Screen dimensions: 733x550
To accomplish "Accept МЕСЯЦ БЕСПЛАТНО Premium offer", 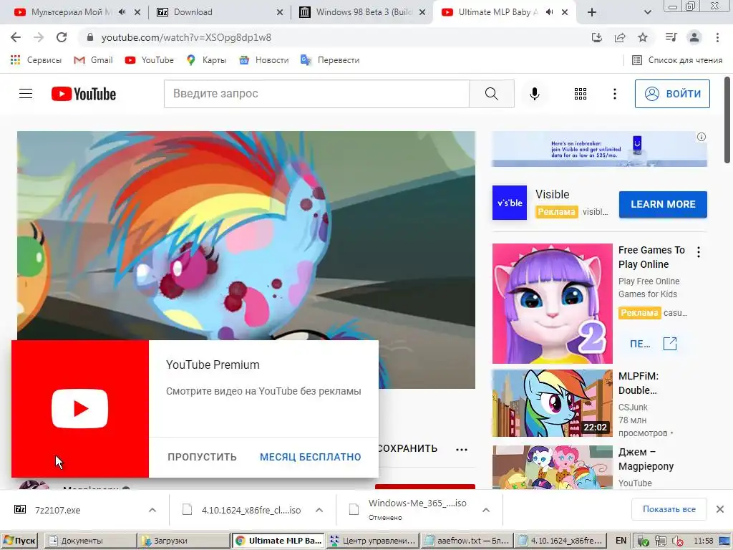I will (x=311, y=457).
